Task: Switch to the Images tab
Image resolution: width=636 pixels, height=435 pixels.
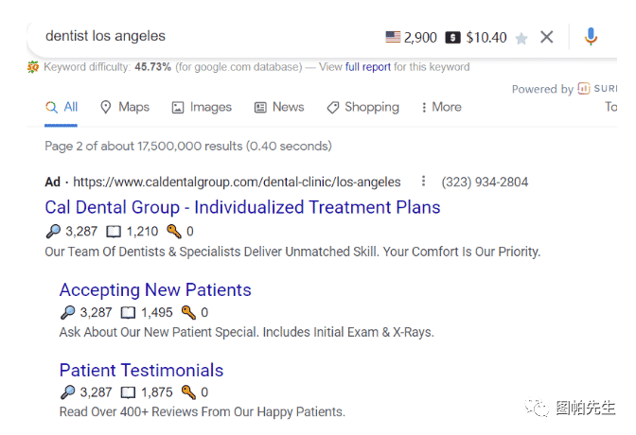Action: (202, 107)
